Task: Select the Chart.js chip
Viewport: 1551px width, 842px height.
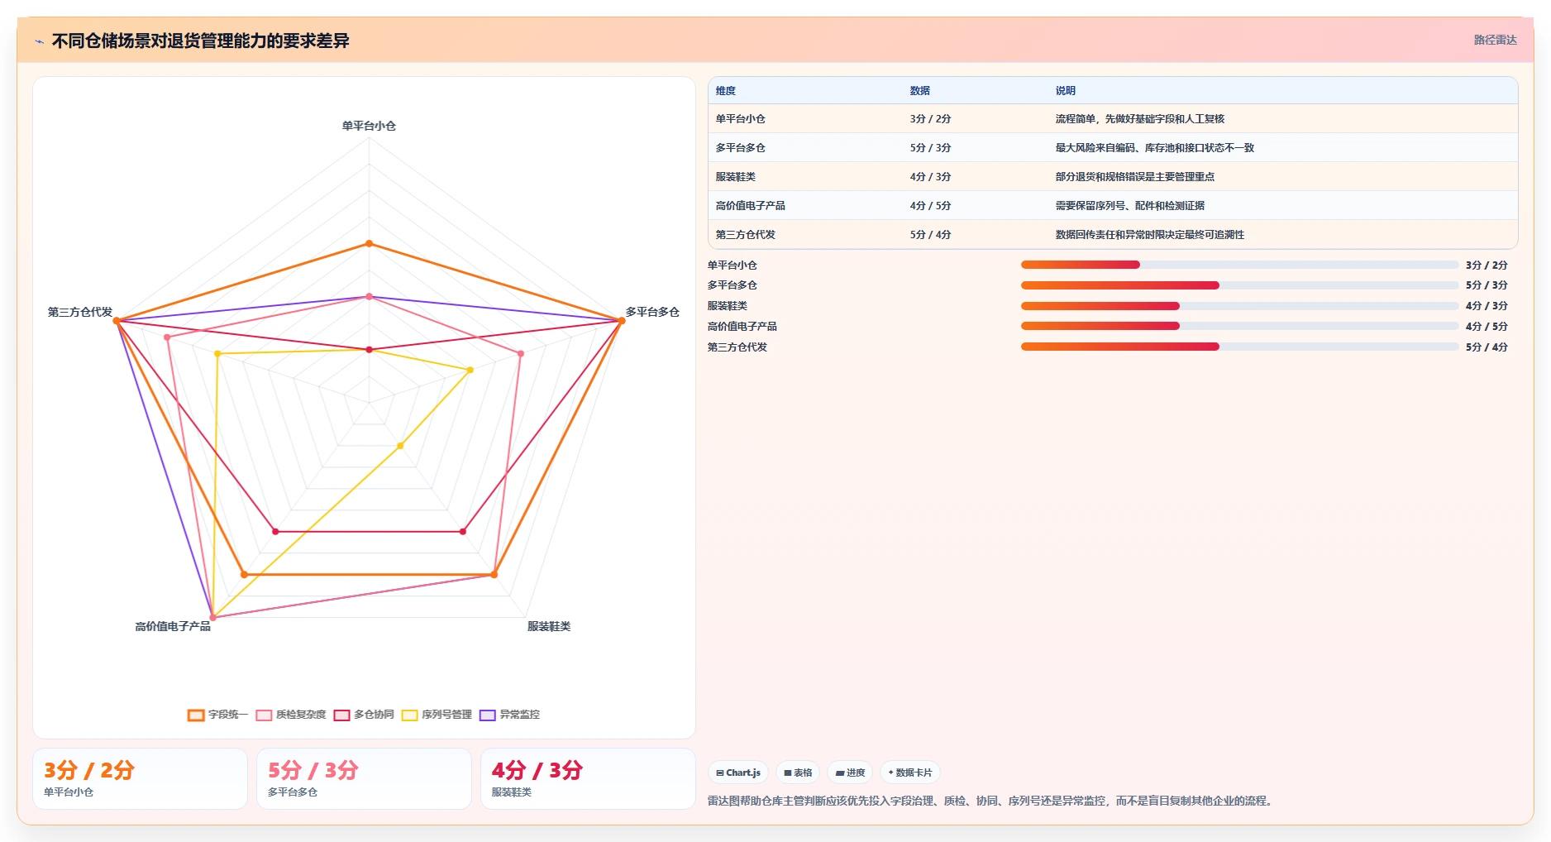Action: pyautogui.click(x=738, y=773)
